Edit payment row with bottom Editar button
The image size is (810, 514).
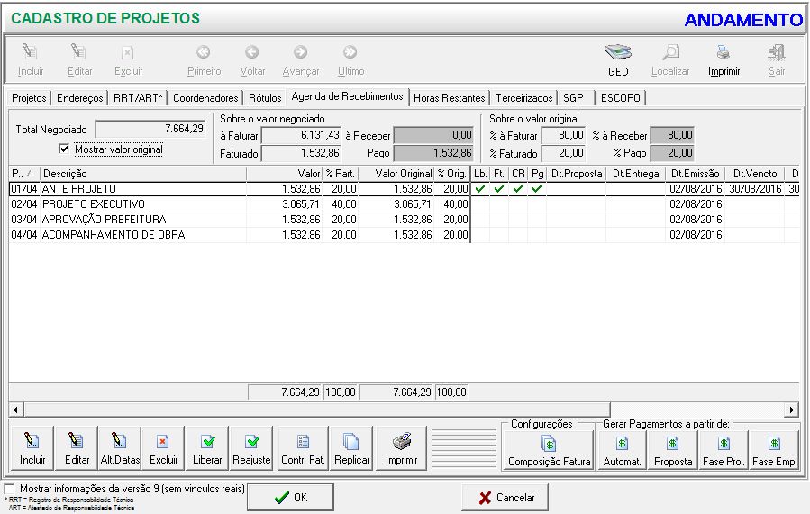(77, 448)
